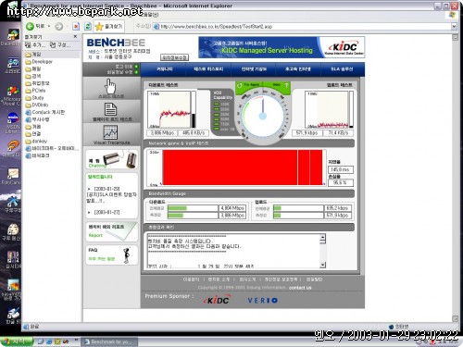Image resolution: width=463 pixels, height=347 pixels.
Task: Click the 4.804 Mbps bandwidth value
Action: coord(232,208)
